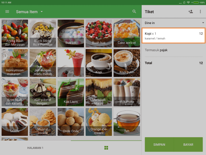Select the Onde Onde tile
The width and height of the screenshot is (206, 155).
point(71,122)
